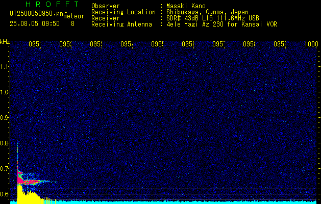Click the 0.7 kHz frequency axis label

click(x=4, y=169)
